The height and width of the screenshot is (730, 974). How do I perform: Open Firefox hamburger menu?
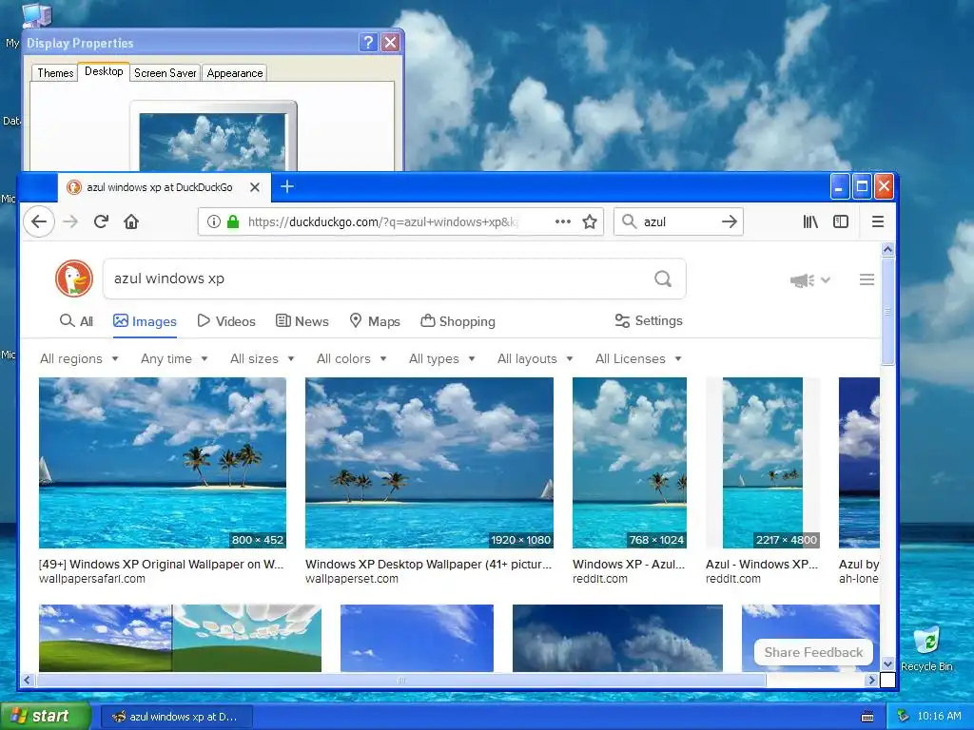pyautogui.click(x=878, y=221)
